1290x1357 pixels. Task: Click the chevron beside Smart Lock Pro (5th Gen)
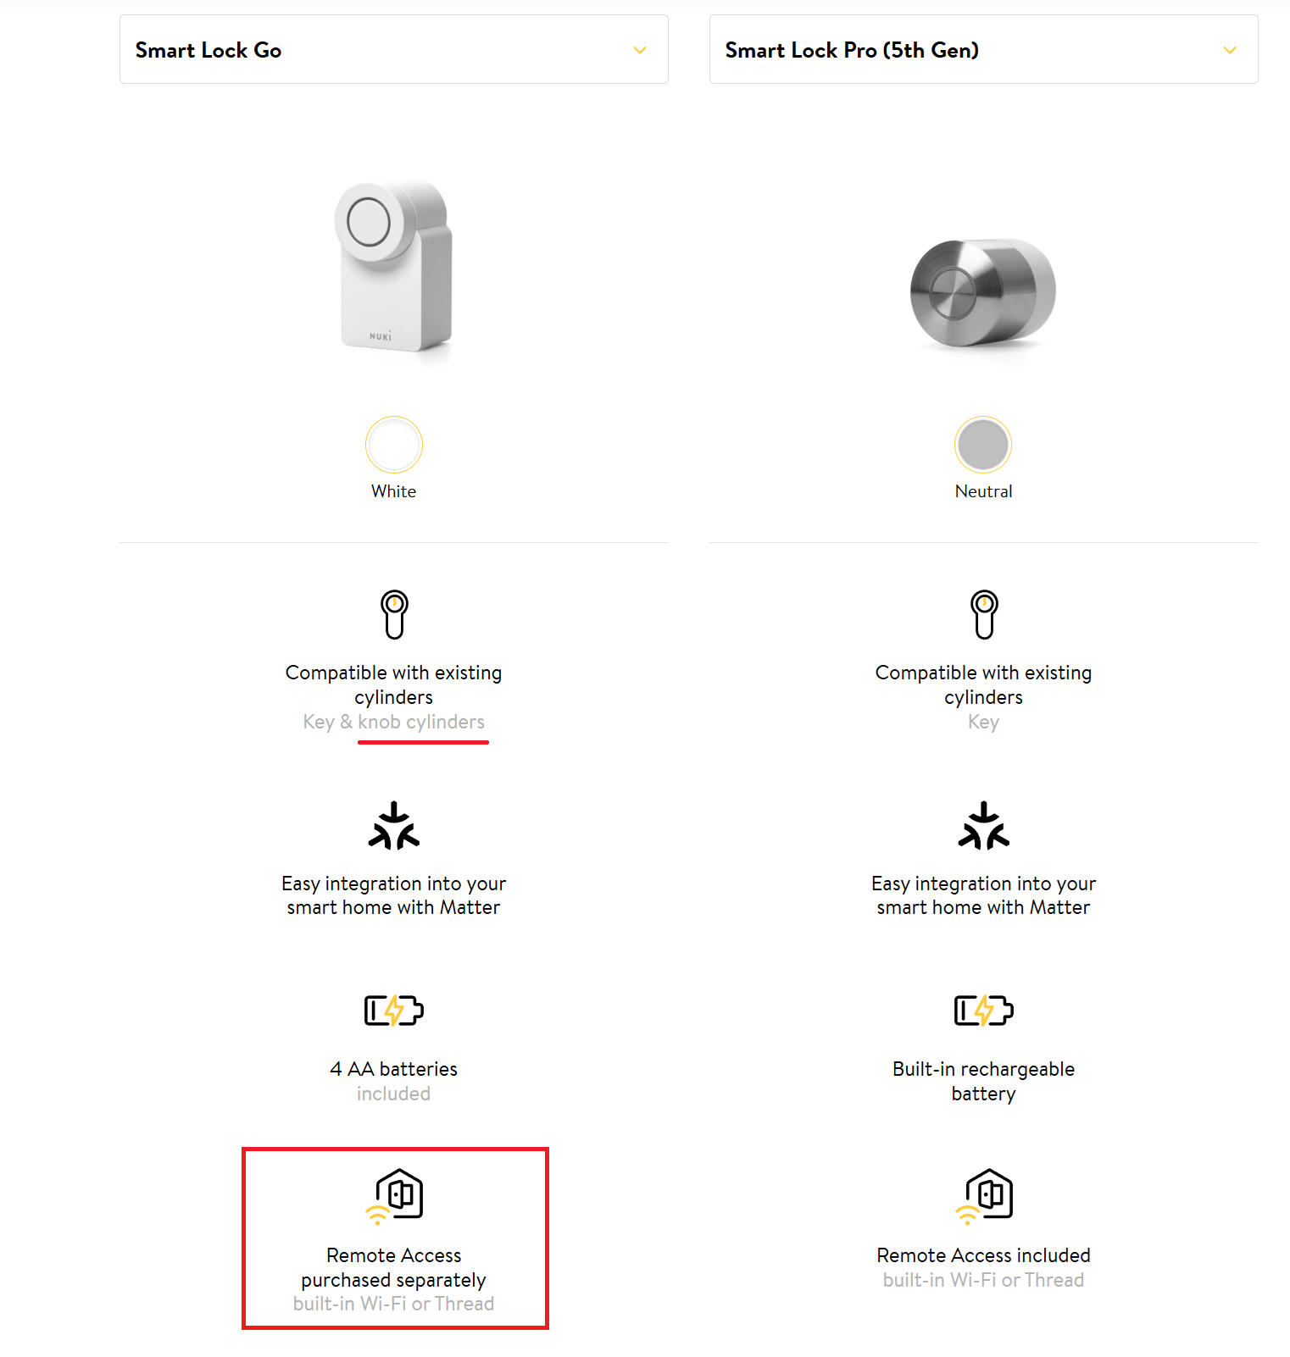[x=1230, y=51]
